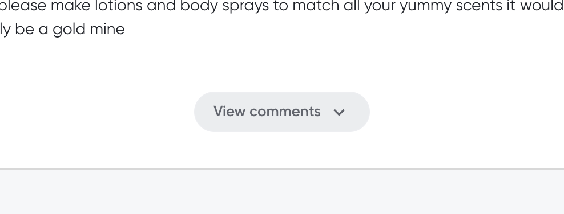Click the word "sprays" in the review
Viewport: 564px width, 214px height.
(245, 6)
